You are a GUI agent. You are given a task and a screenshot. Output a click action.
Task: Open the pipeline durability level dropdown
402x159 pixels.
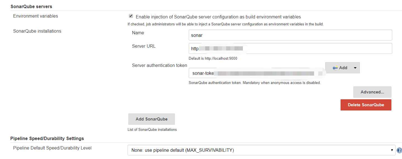pos(261,150)
